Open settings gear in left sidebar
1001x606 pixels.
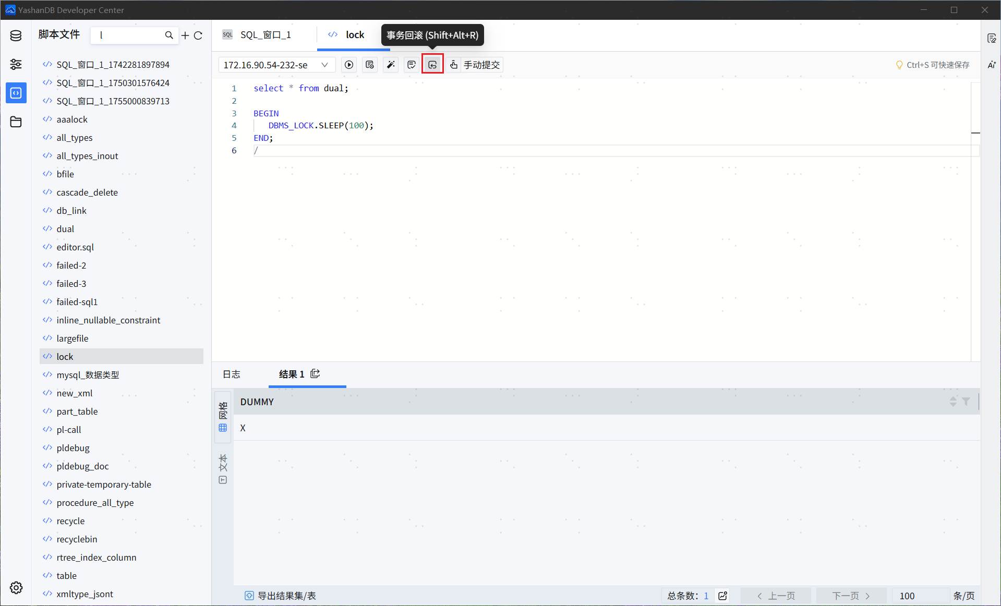(x=16, y=588)
